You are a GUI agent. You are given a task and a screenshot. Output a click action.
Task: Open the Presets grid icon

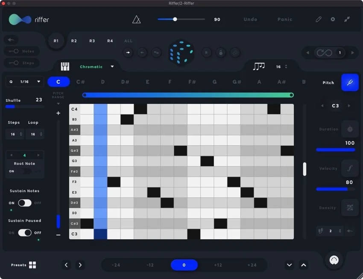pos(32,265)
